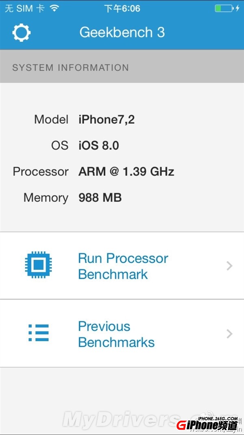Click the blue processor chip icon
Image resolution: width=244 pixels, height=435 pixels.
(x=38, y=265)
